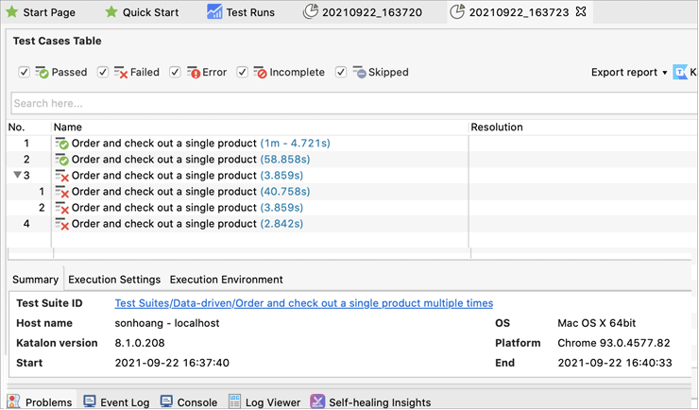Screen dimensions: 699x410
Task: Click the No. column header
Action: point(16,127)
